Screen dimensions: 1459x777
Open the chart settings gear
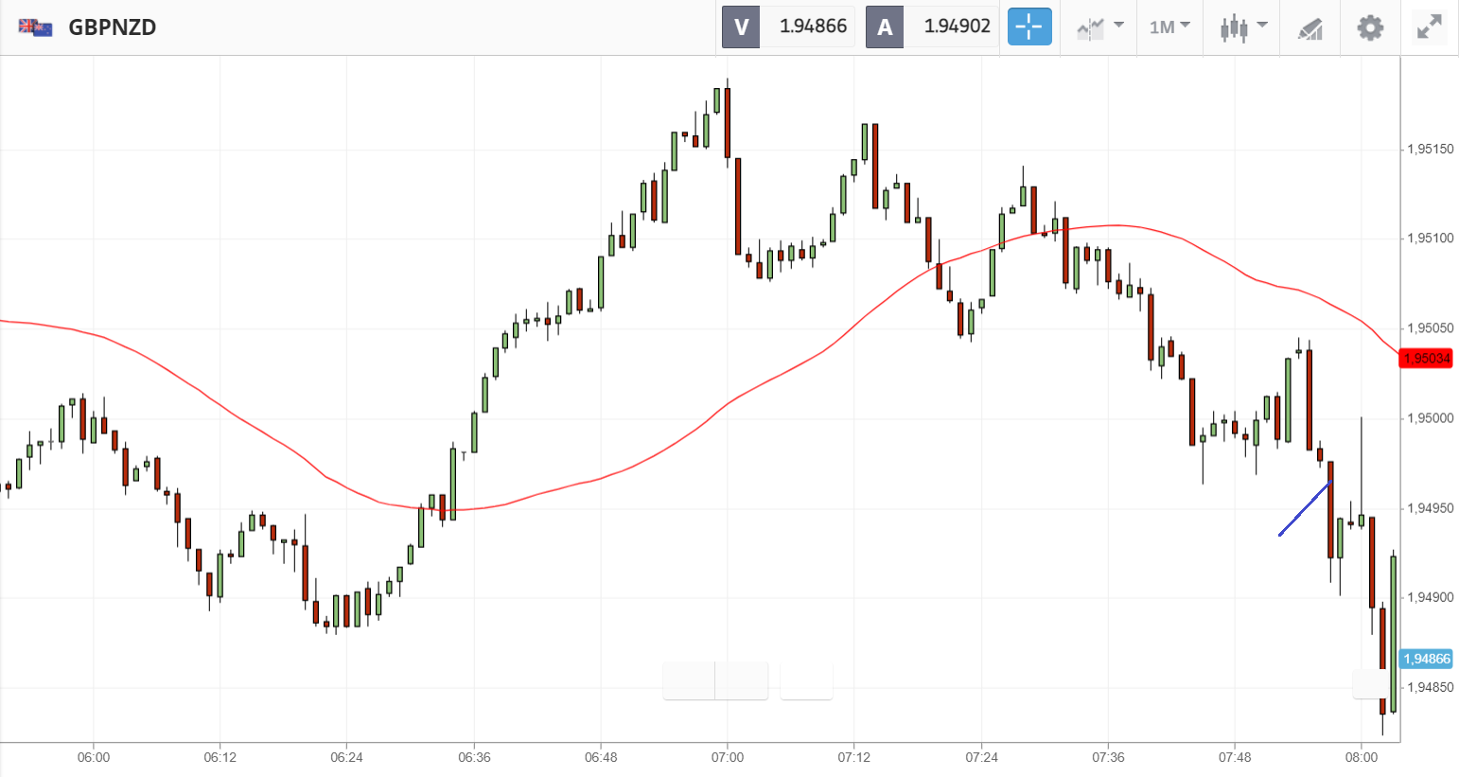(1369, 27)
